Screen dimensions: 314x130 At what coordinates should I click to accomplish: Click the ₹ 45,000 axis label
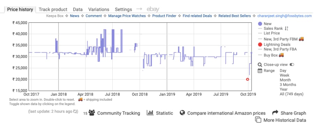coord(20,23)
